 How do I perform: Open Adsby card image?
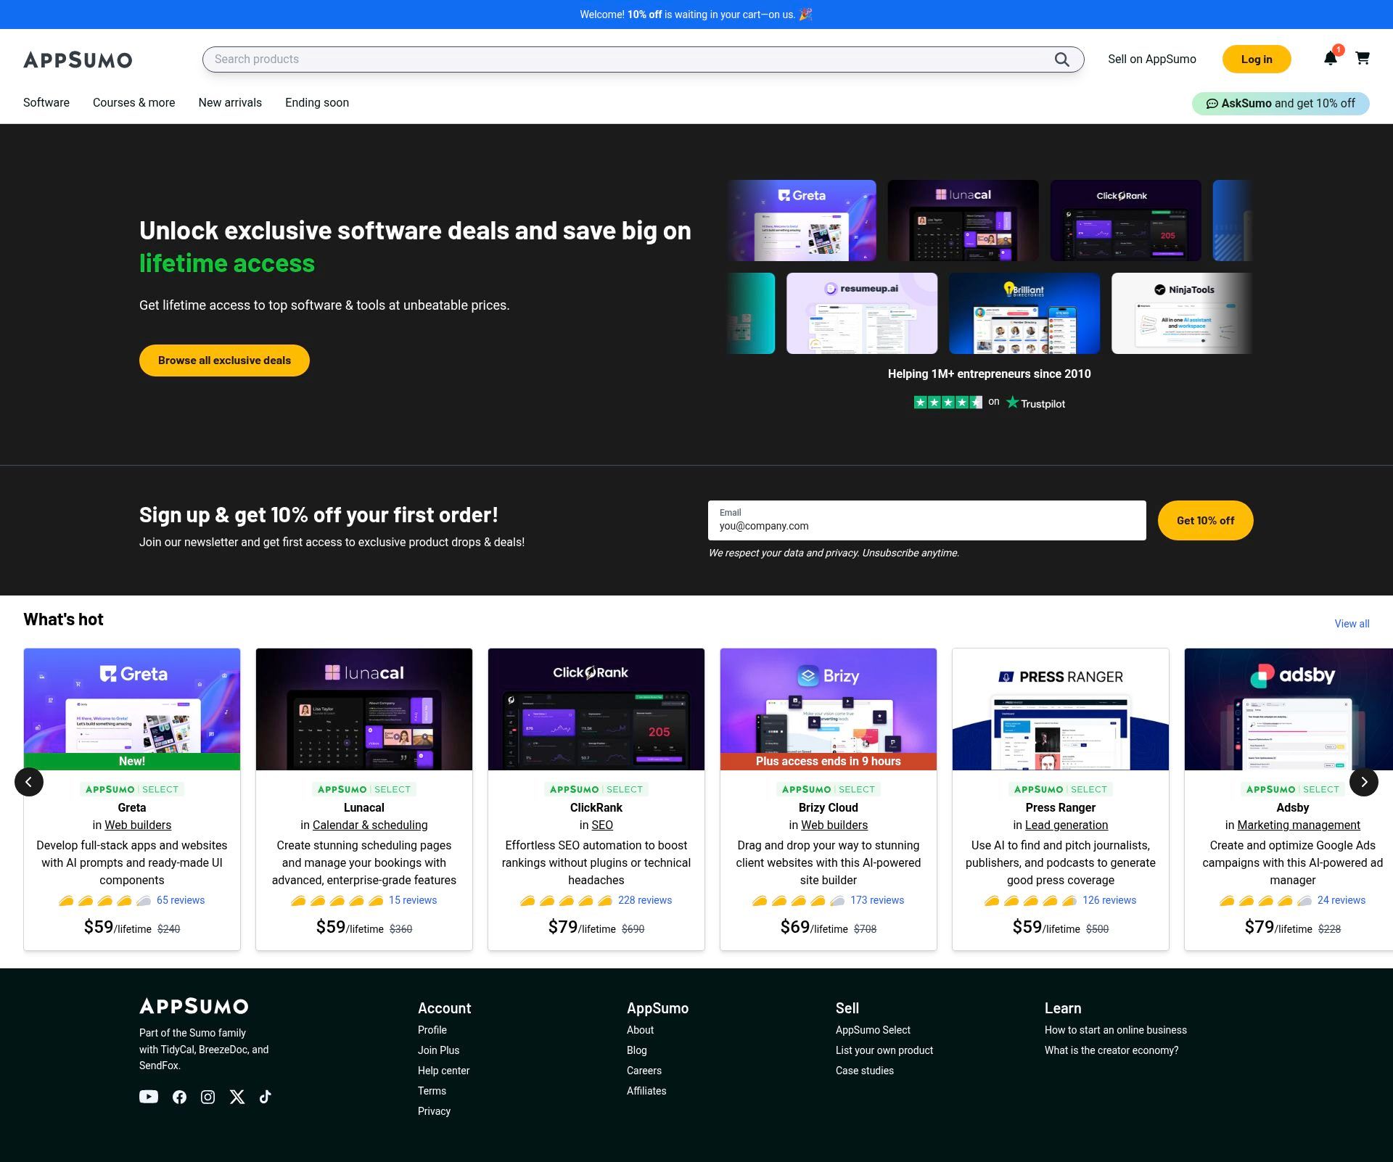(1289, 709)
